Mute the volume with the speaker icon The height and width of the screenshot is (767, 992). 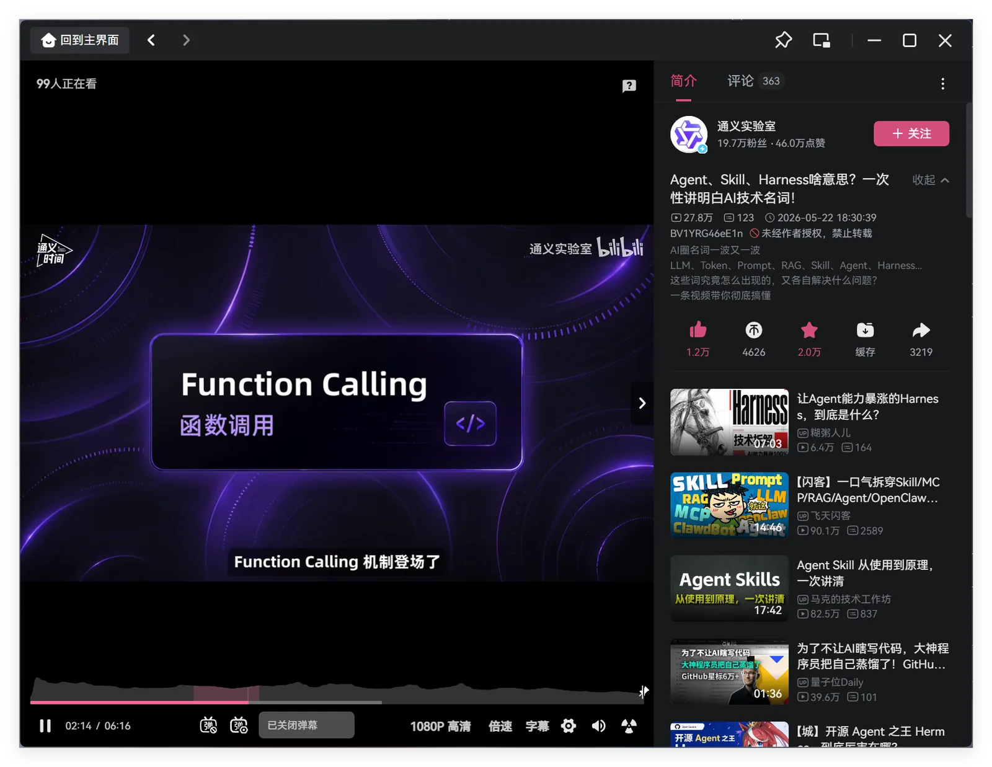pos(598,725)
